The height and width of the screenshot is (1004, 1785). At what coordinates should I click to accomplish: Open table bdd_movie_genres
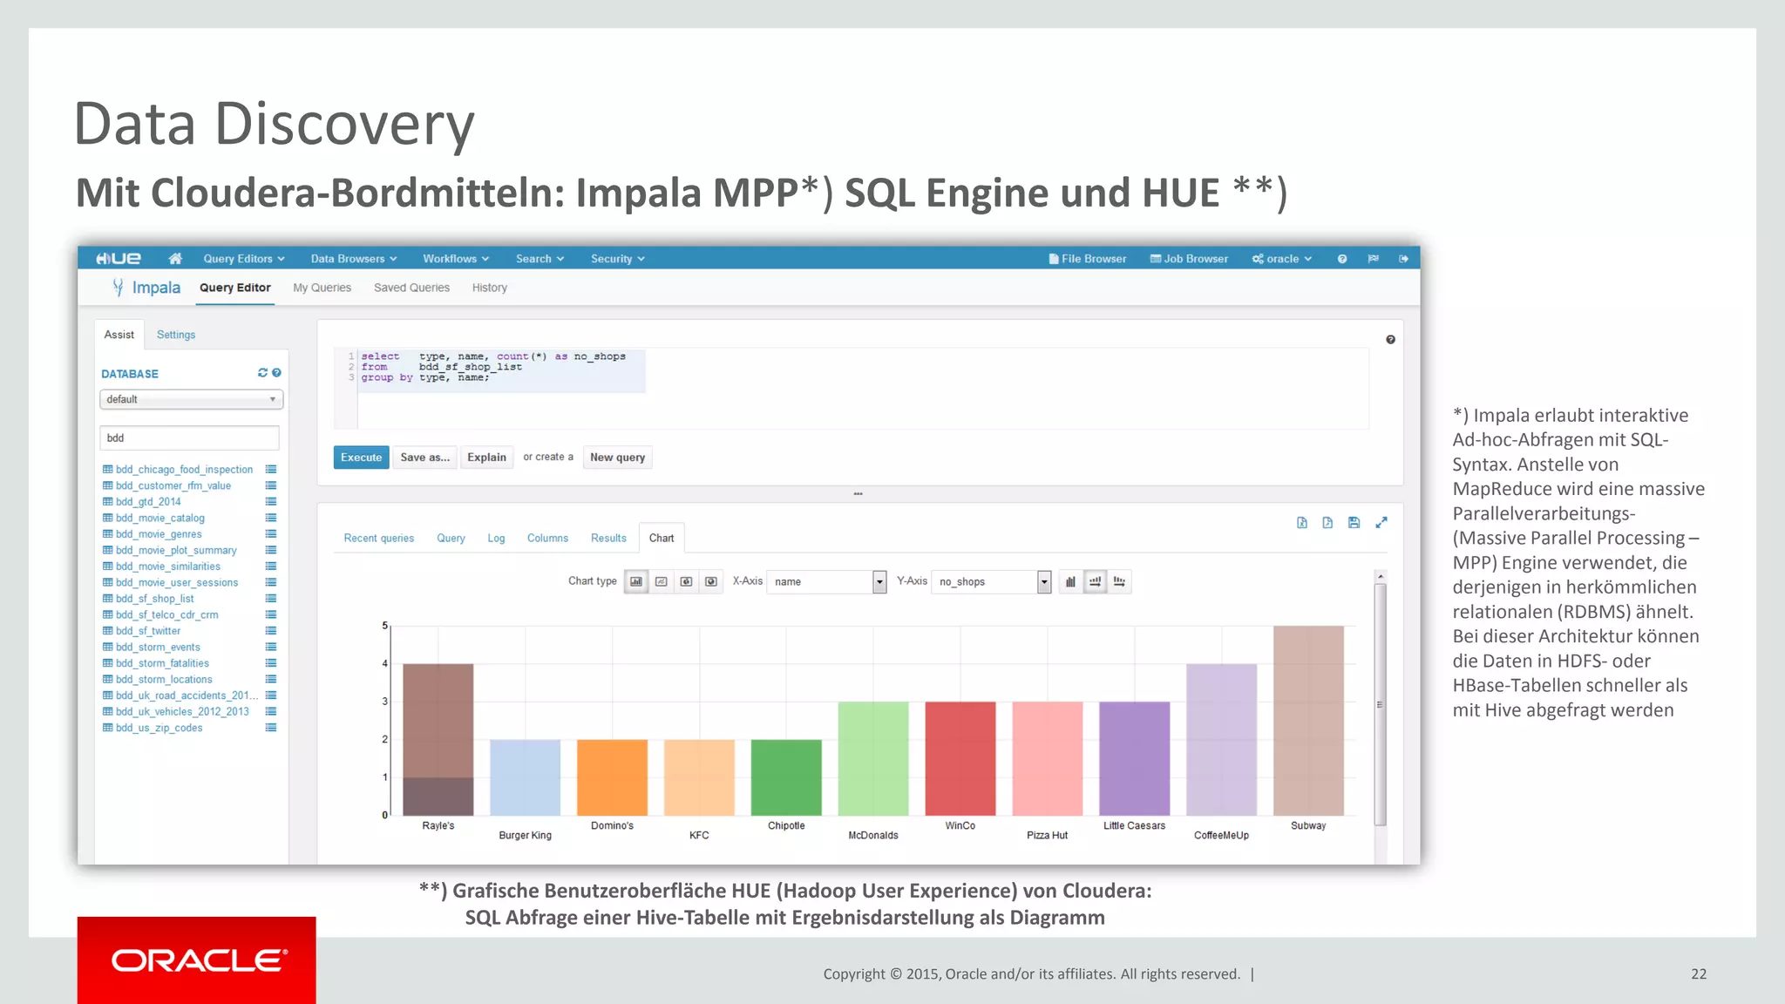tap(159, 534)
